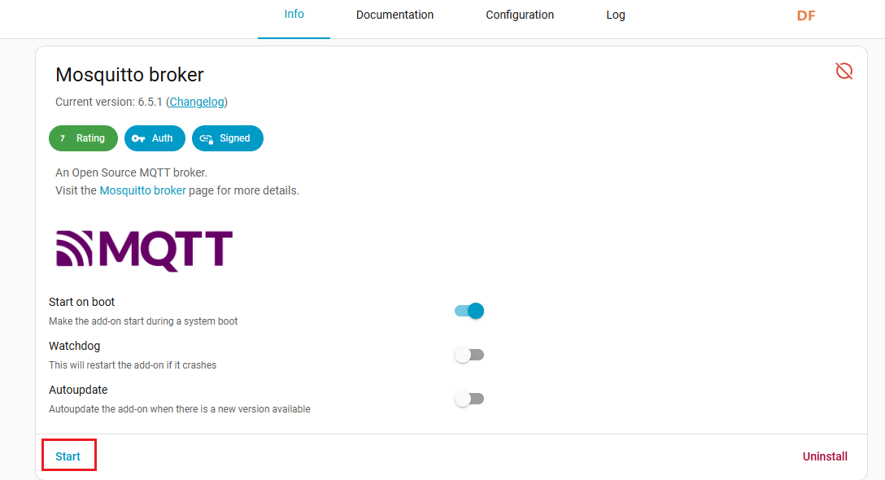Viewport: 885px width, 480px height.
Task: Click the Auth key badge
Action: click(155, 138)
